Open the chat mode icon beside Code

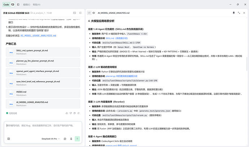(13, 5)
